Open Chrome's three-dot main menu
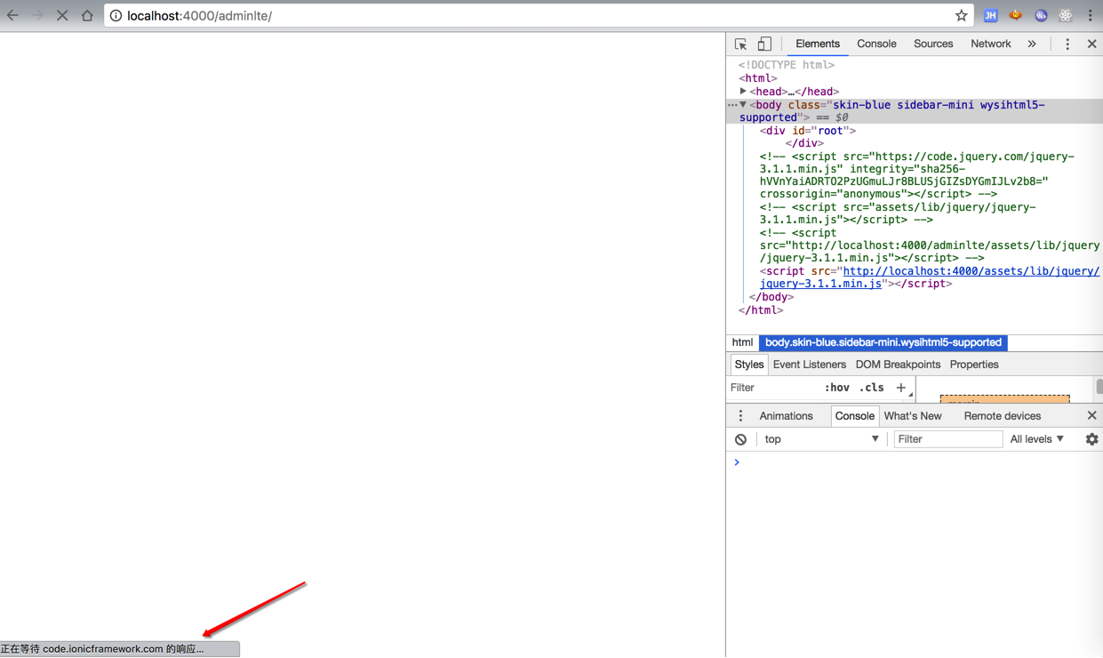Screen dimensions: 1103x658 click(x=1091, y=15)
